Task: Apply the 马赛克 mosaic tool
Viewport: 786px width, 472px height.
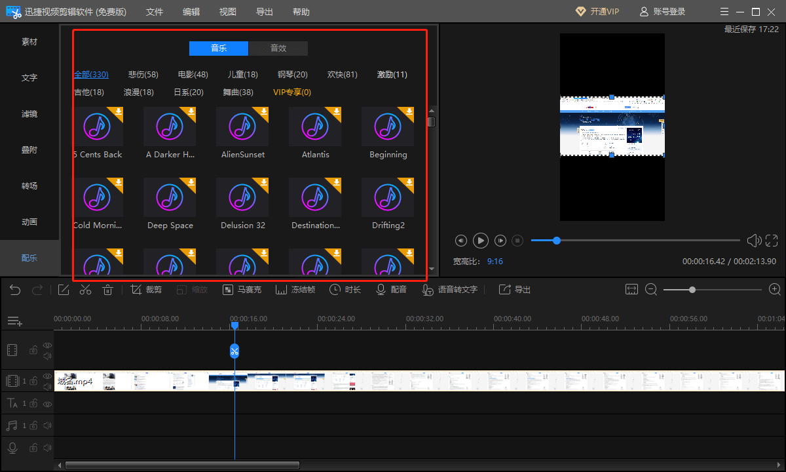Action: click(242, 290)
